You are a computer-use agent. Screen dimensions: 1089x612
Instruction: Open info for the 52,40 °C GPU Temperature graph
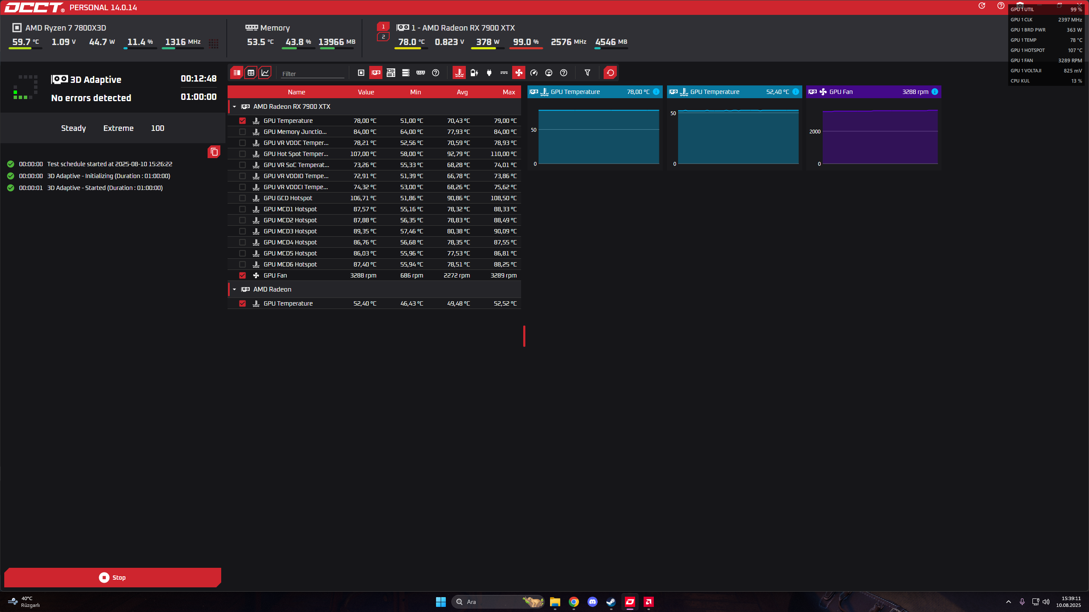click(x=795, y=92)
